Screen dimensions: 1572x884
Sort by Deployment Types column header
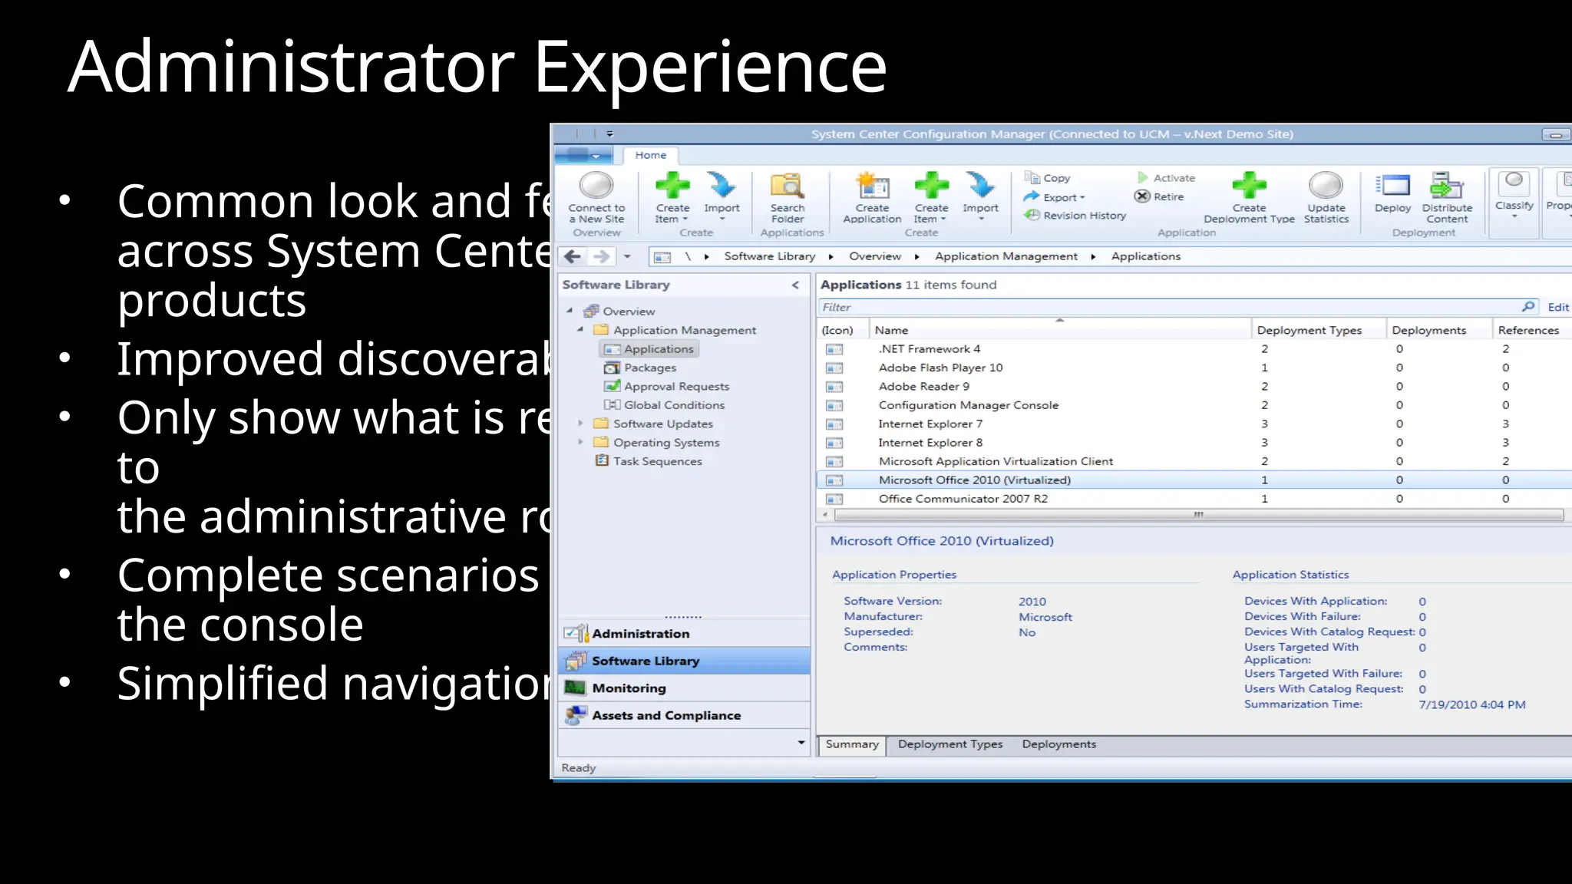(1318, 330)
